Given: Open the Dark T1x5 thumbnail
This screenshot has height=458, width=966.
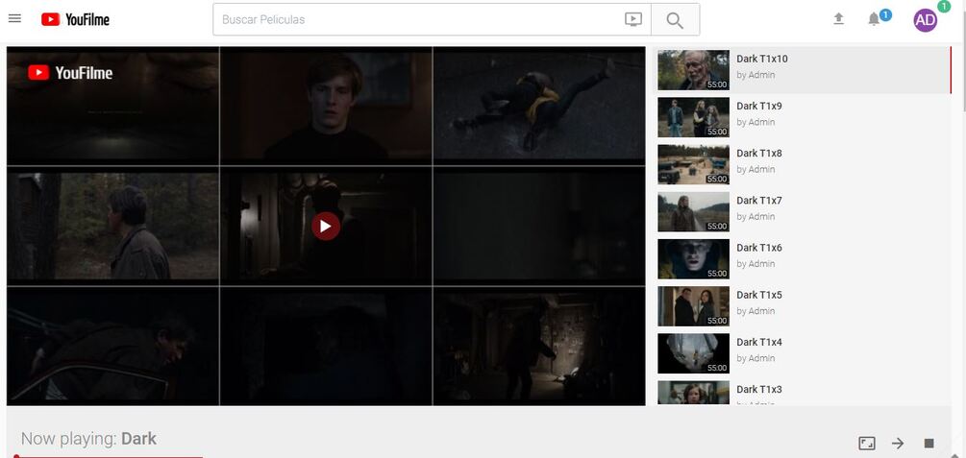Looking at the screenshot, I should 693,306.
